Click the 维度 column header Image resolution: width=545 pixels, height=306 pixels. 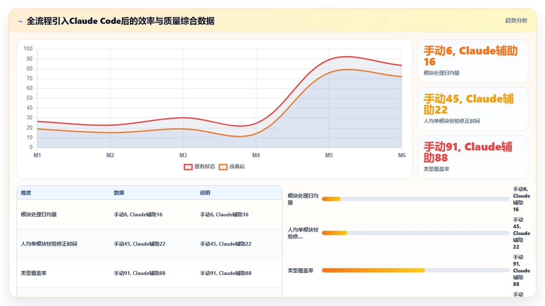coord(26,193)
